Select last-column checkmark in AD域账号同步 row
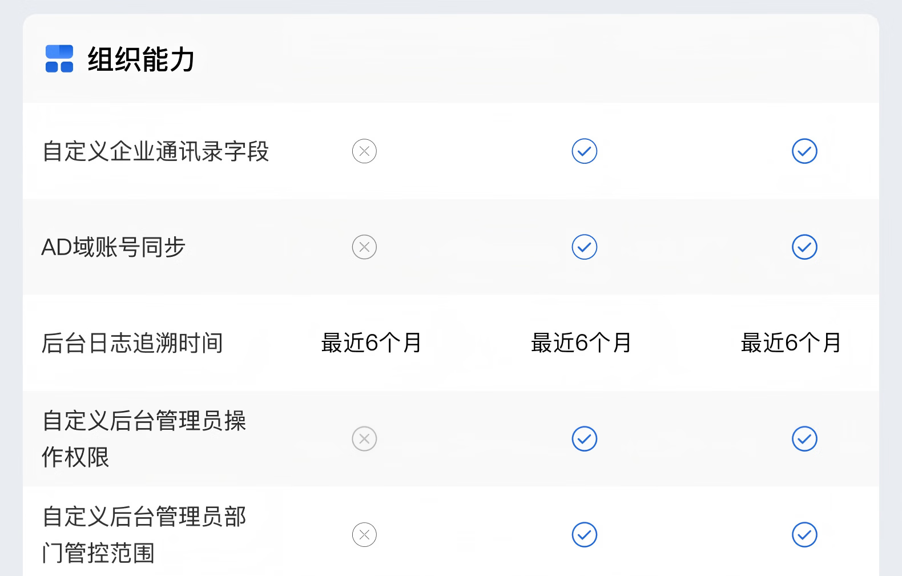The height and width of the screenshot is (576, 902). coord(804,247)
